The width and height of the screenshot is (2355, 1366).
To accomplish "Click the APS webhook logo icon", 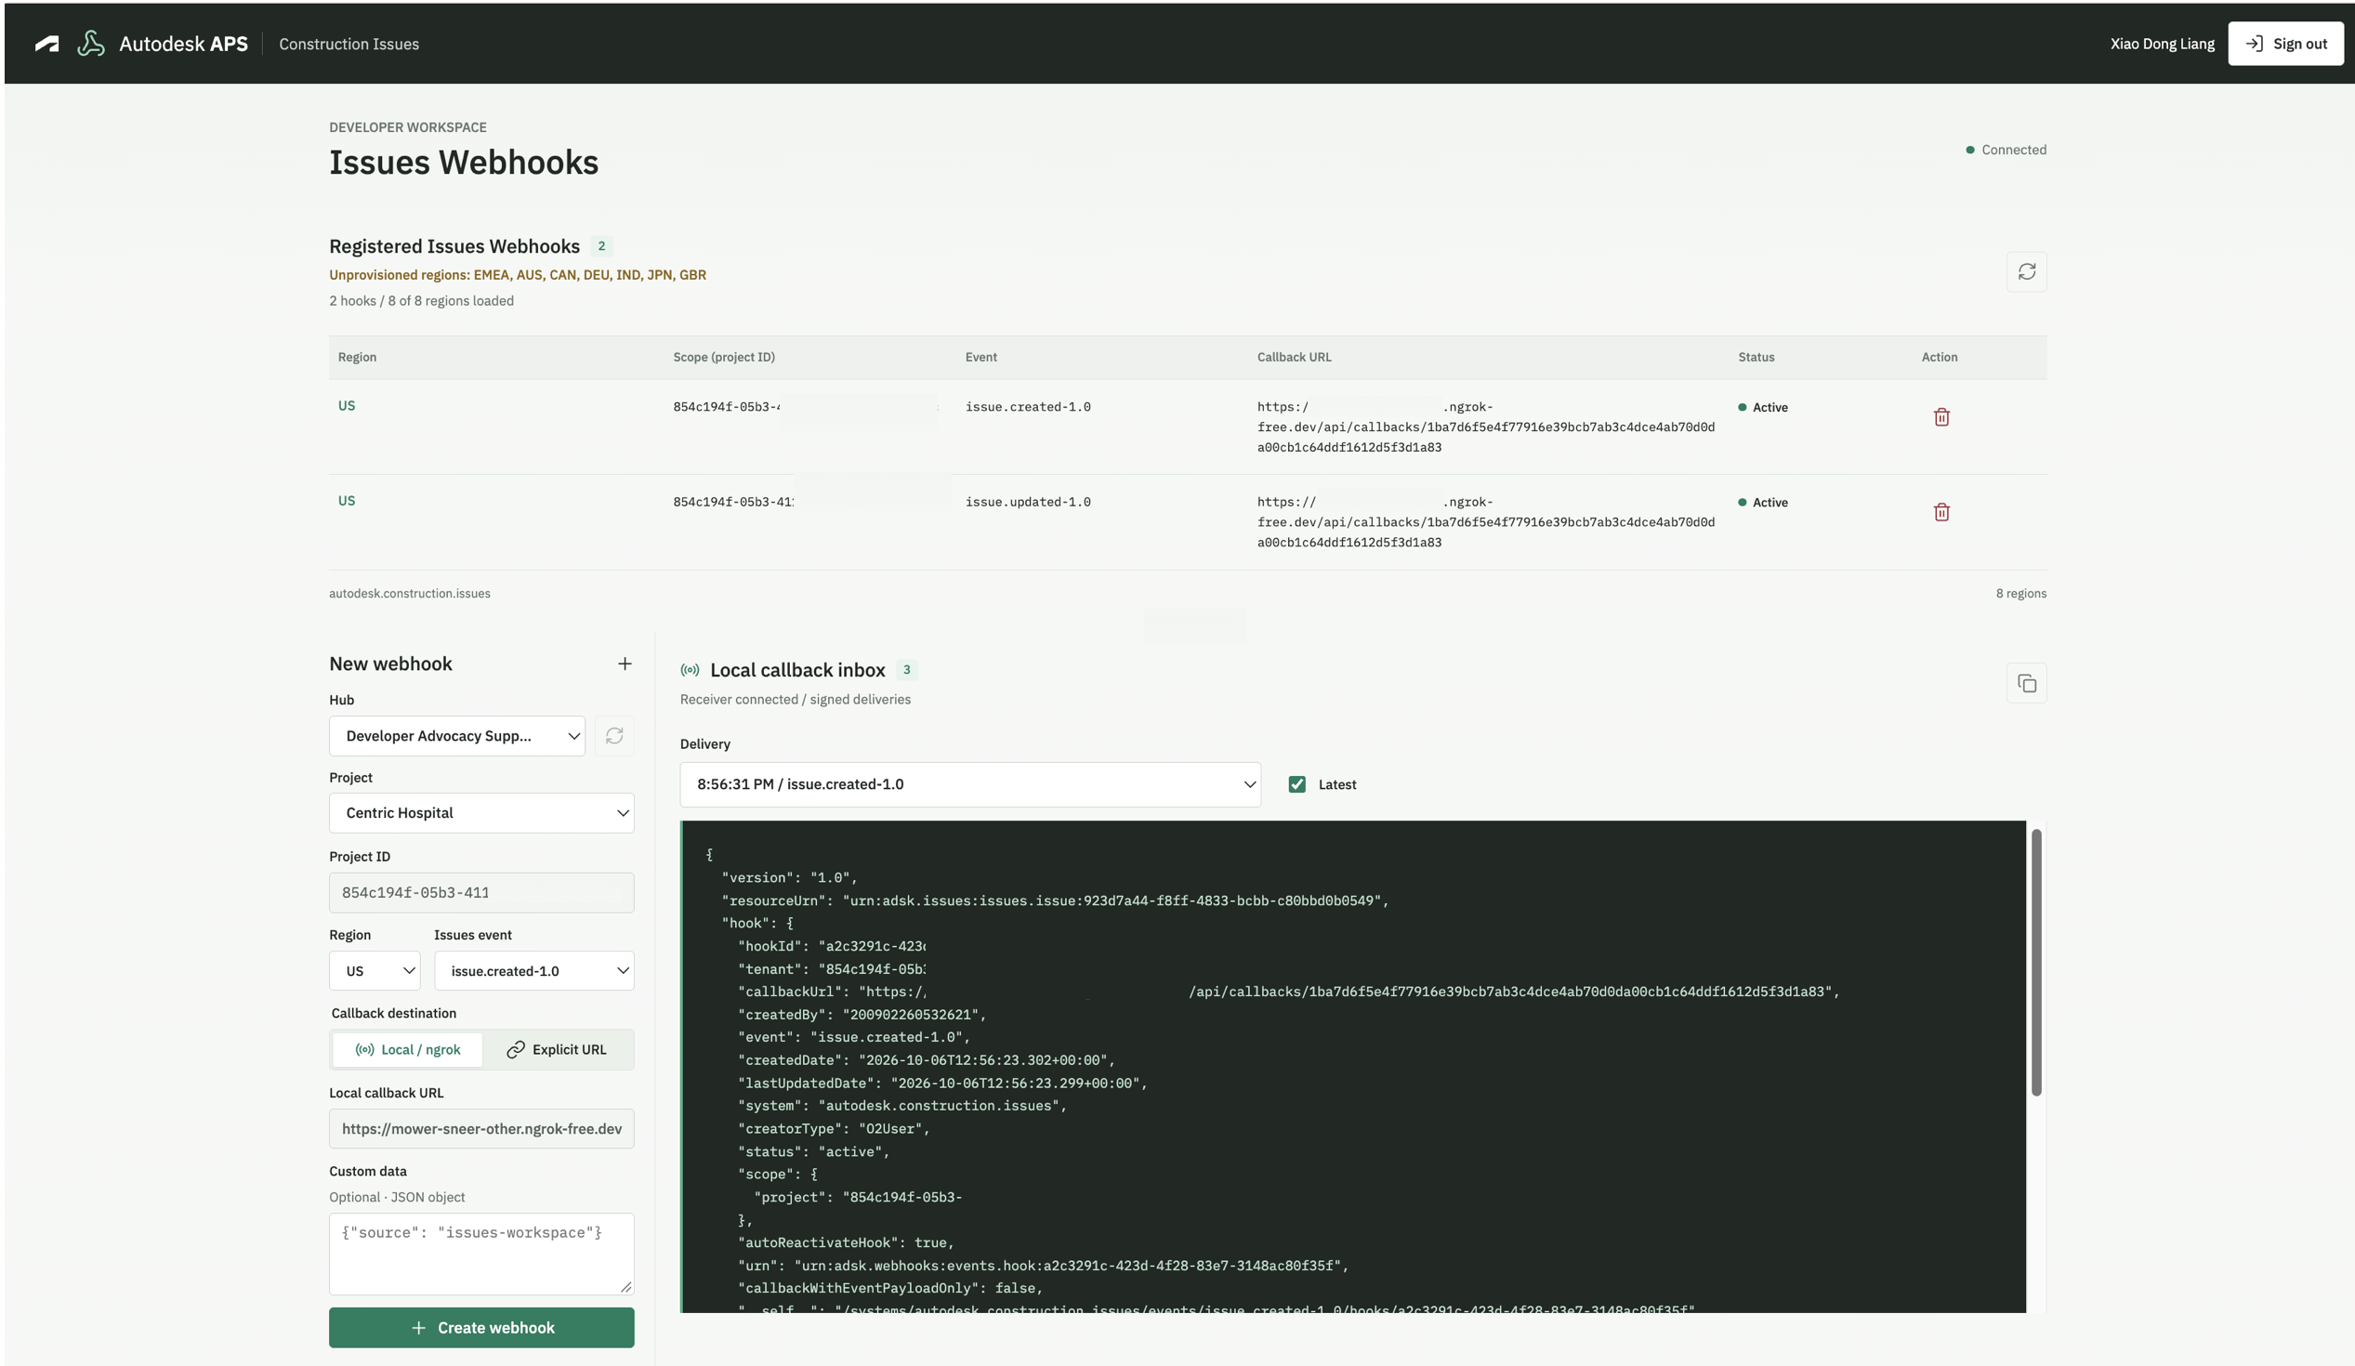I will 91,44.
